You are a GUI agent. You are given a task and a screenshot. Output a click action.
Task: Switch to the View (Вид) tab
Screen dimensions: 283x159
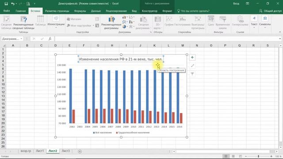pyautogui.click(x=134, y=11)
